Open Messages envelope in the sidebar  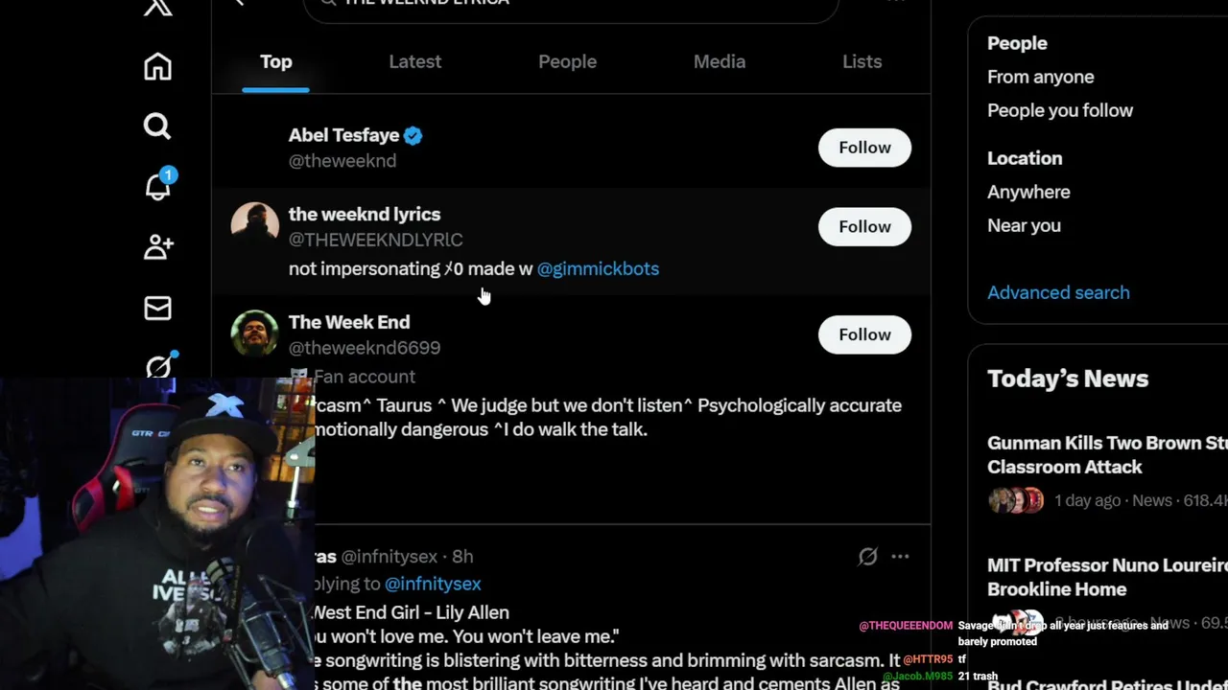158,308
